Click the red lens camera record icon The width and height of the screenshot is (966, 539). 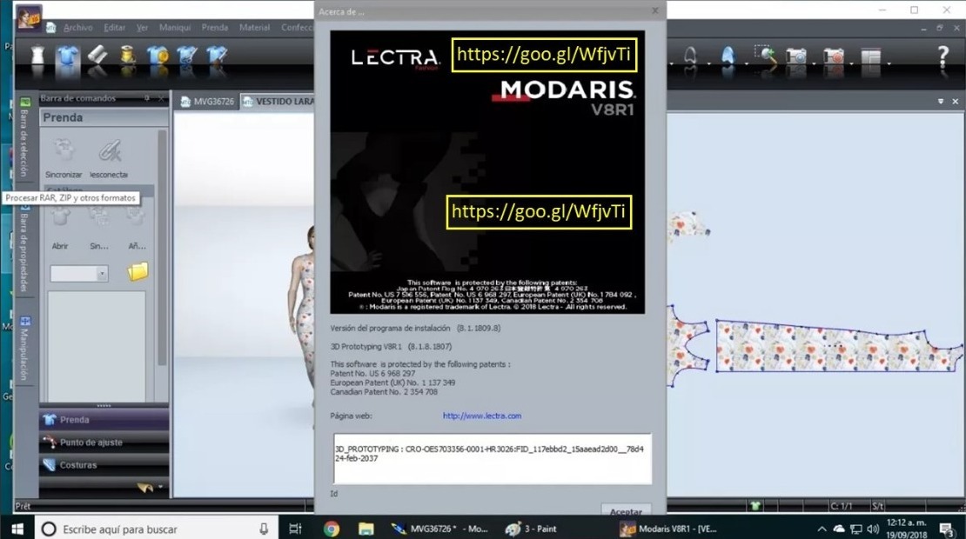[834, 57]
